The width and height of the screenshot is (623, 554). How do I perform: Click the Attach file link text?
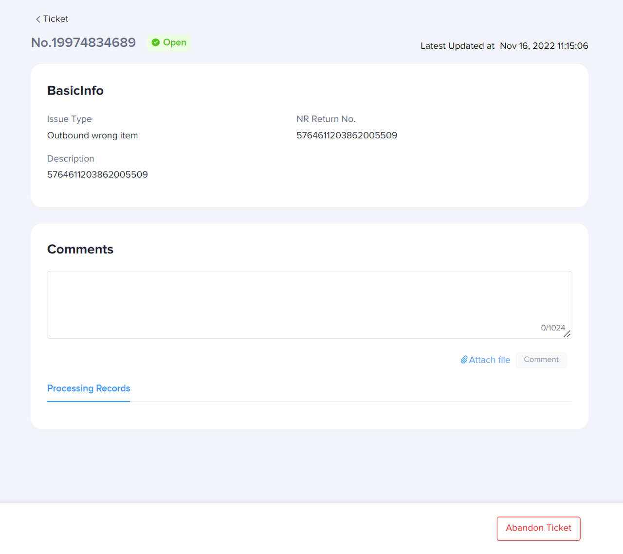pos(489,360)
